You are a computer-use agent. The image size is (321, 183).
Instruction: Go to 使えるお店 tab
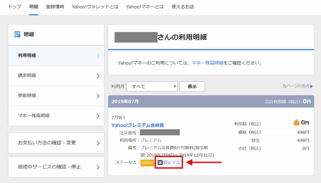point(183,7)
